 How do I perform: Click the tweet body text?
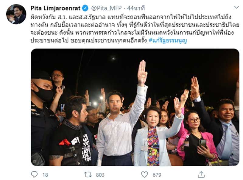point(135,29)
